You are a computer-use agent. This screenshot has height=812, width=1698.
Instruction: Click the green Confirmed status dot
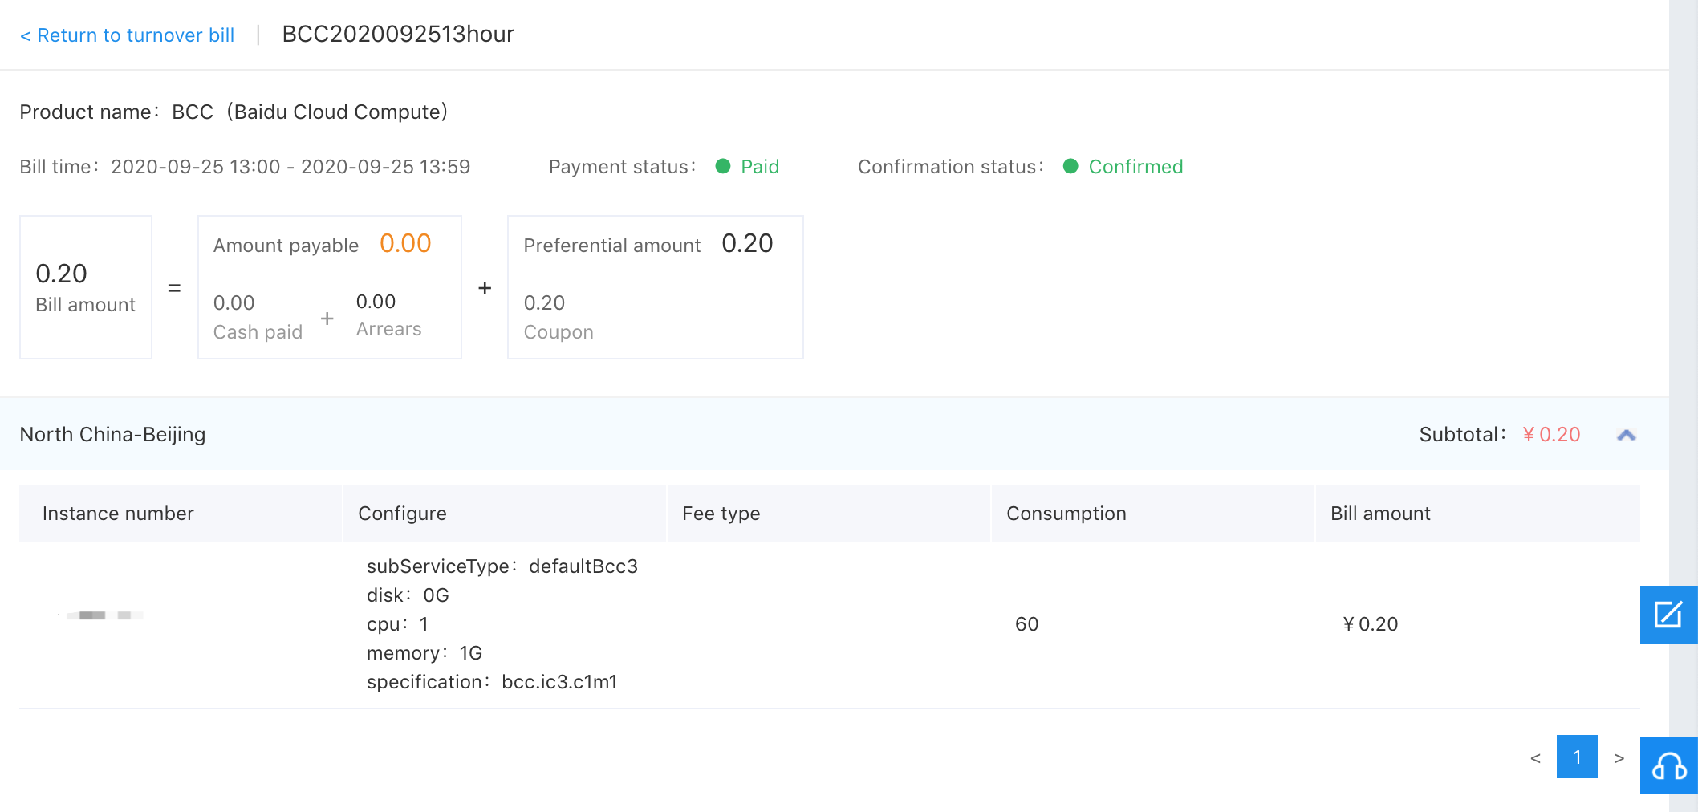pyautogui.click(x=1070, y=166)
